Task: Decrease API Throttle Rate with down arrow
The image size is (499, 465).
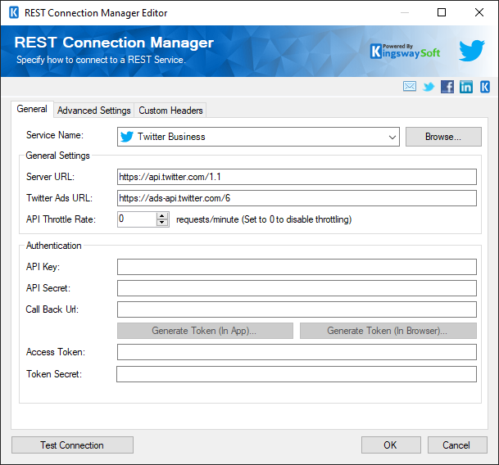Action: (x=162, y=223)
